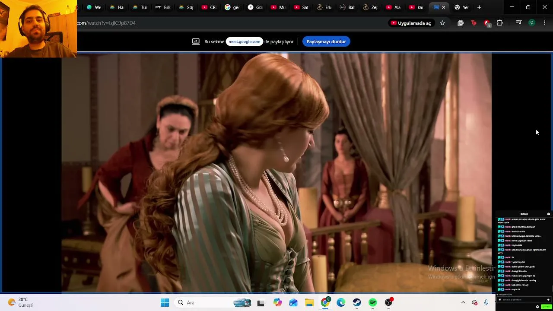
Task: Open the green Chrome profile avatar
Action: [x=532, y=23]
